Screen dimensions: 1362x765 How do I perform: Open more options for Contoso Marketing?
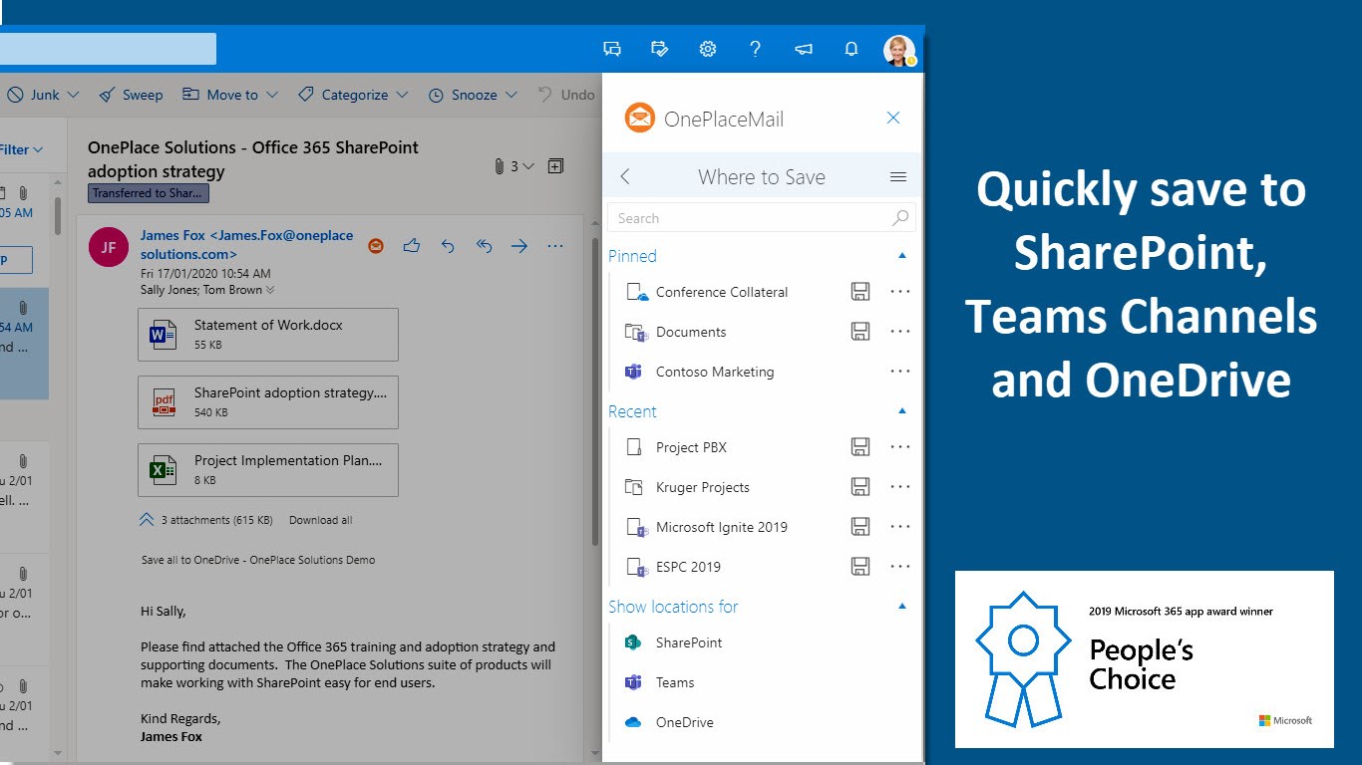(900, 372)
